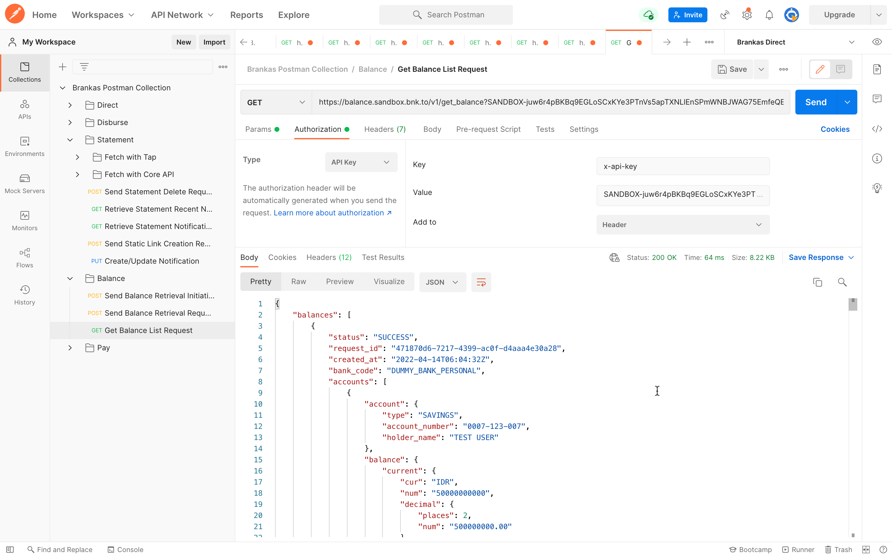Toggle two-pane layout in status bar

coord(866,549)
